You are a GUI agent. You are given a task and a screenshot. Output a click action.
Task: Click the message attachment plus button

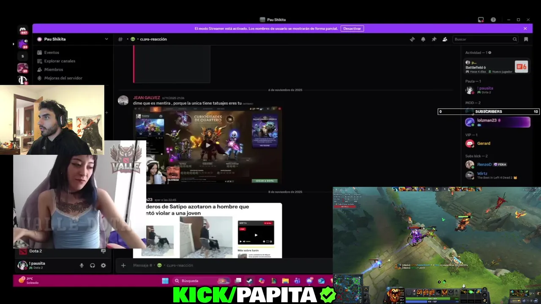pyautogui.click(x=123, y=265)
